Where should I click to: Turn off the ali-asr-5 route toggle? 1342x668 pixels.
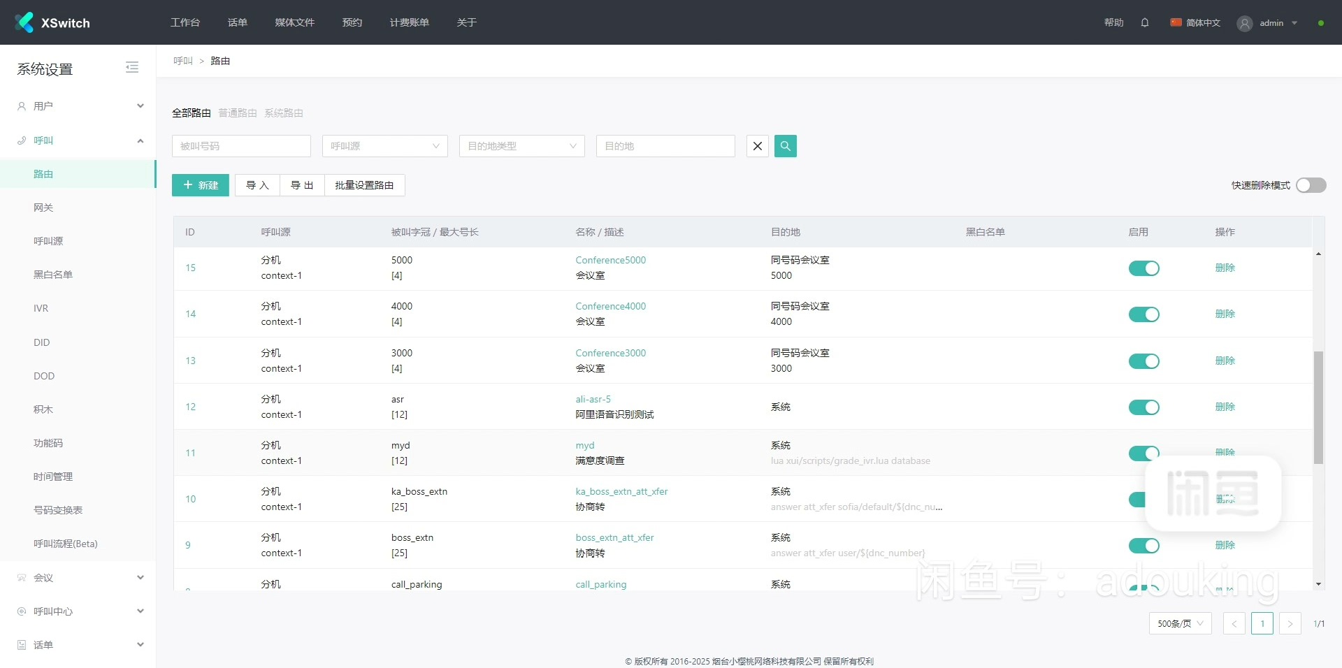tap(1143, 407)
